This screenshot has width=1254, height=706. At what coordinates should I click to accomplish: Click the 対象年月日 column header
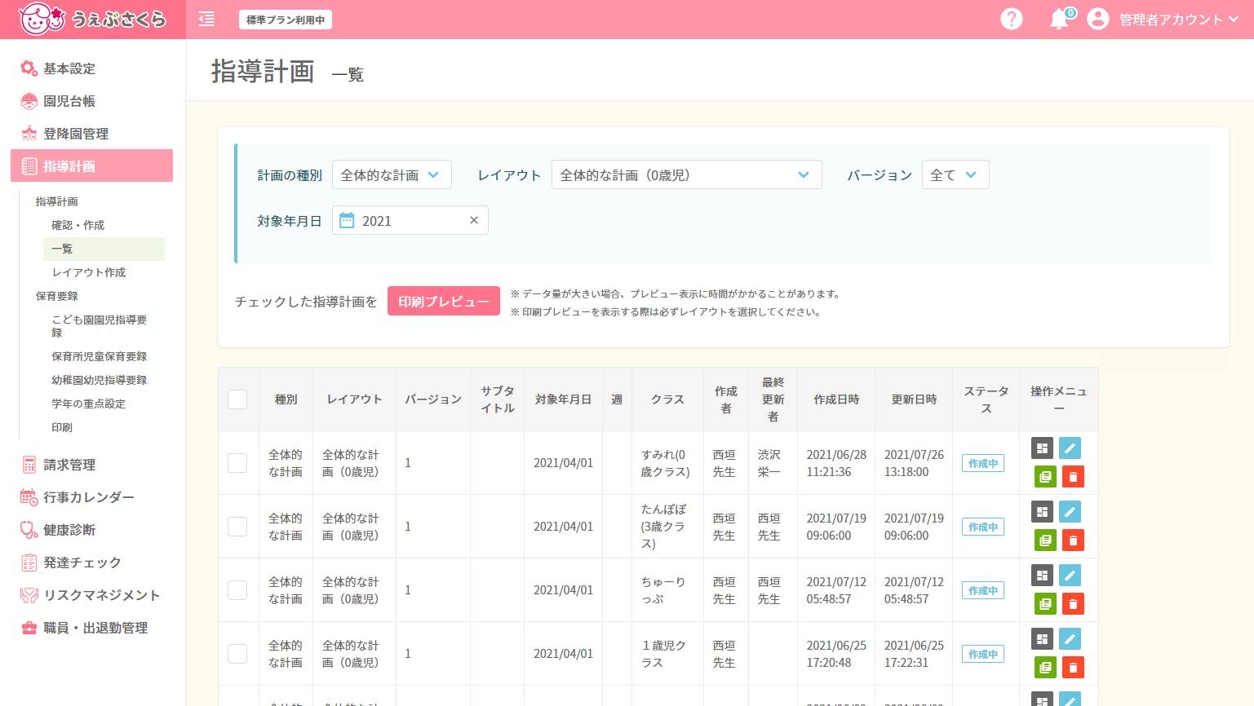[x=563, y=399]
